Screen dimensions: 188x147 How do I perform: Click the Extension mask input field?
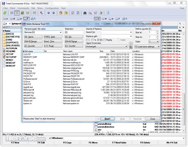tap(74, 32)
